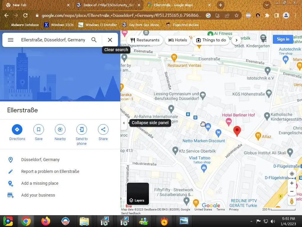Show hidden tray icons arrow
This screenshot has height=227, width=302.
[251, 221]
